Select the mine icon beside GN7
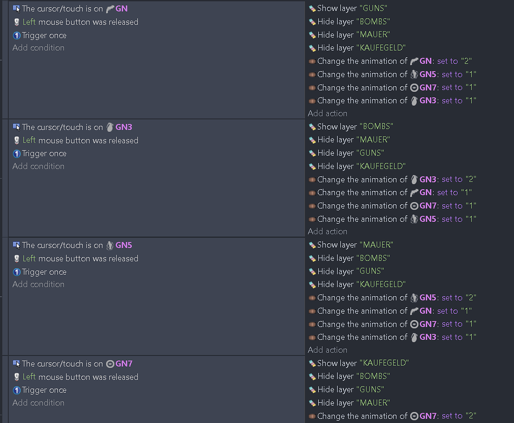The image size is (514, 423). tap(109, 363)
